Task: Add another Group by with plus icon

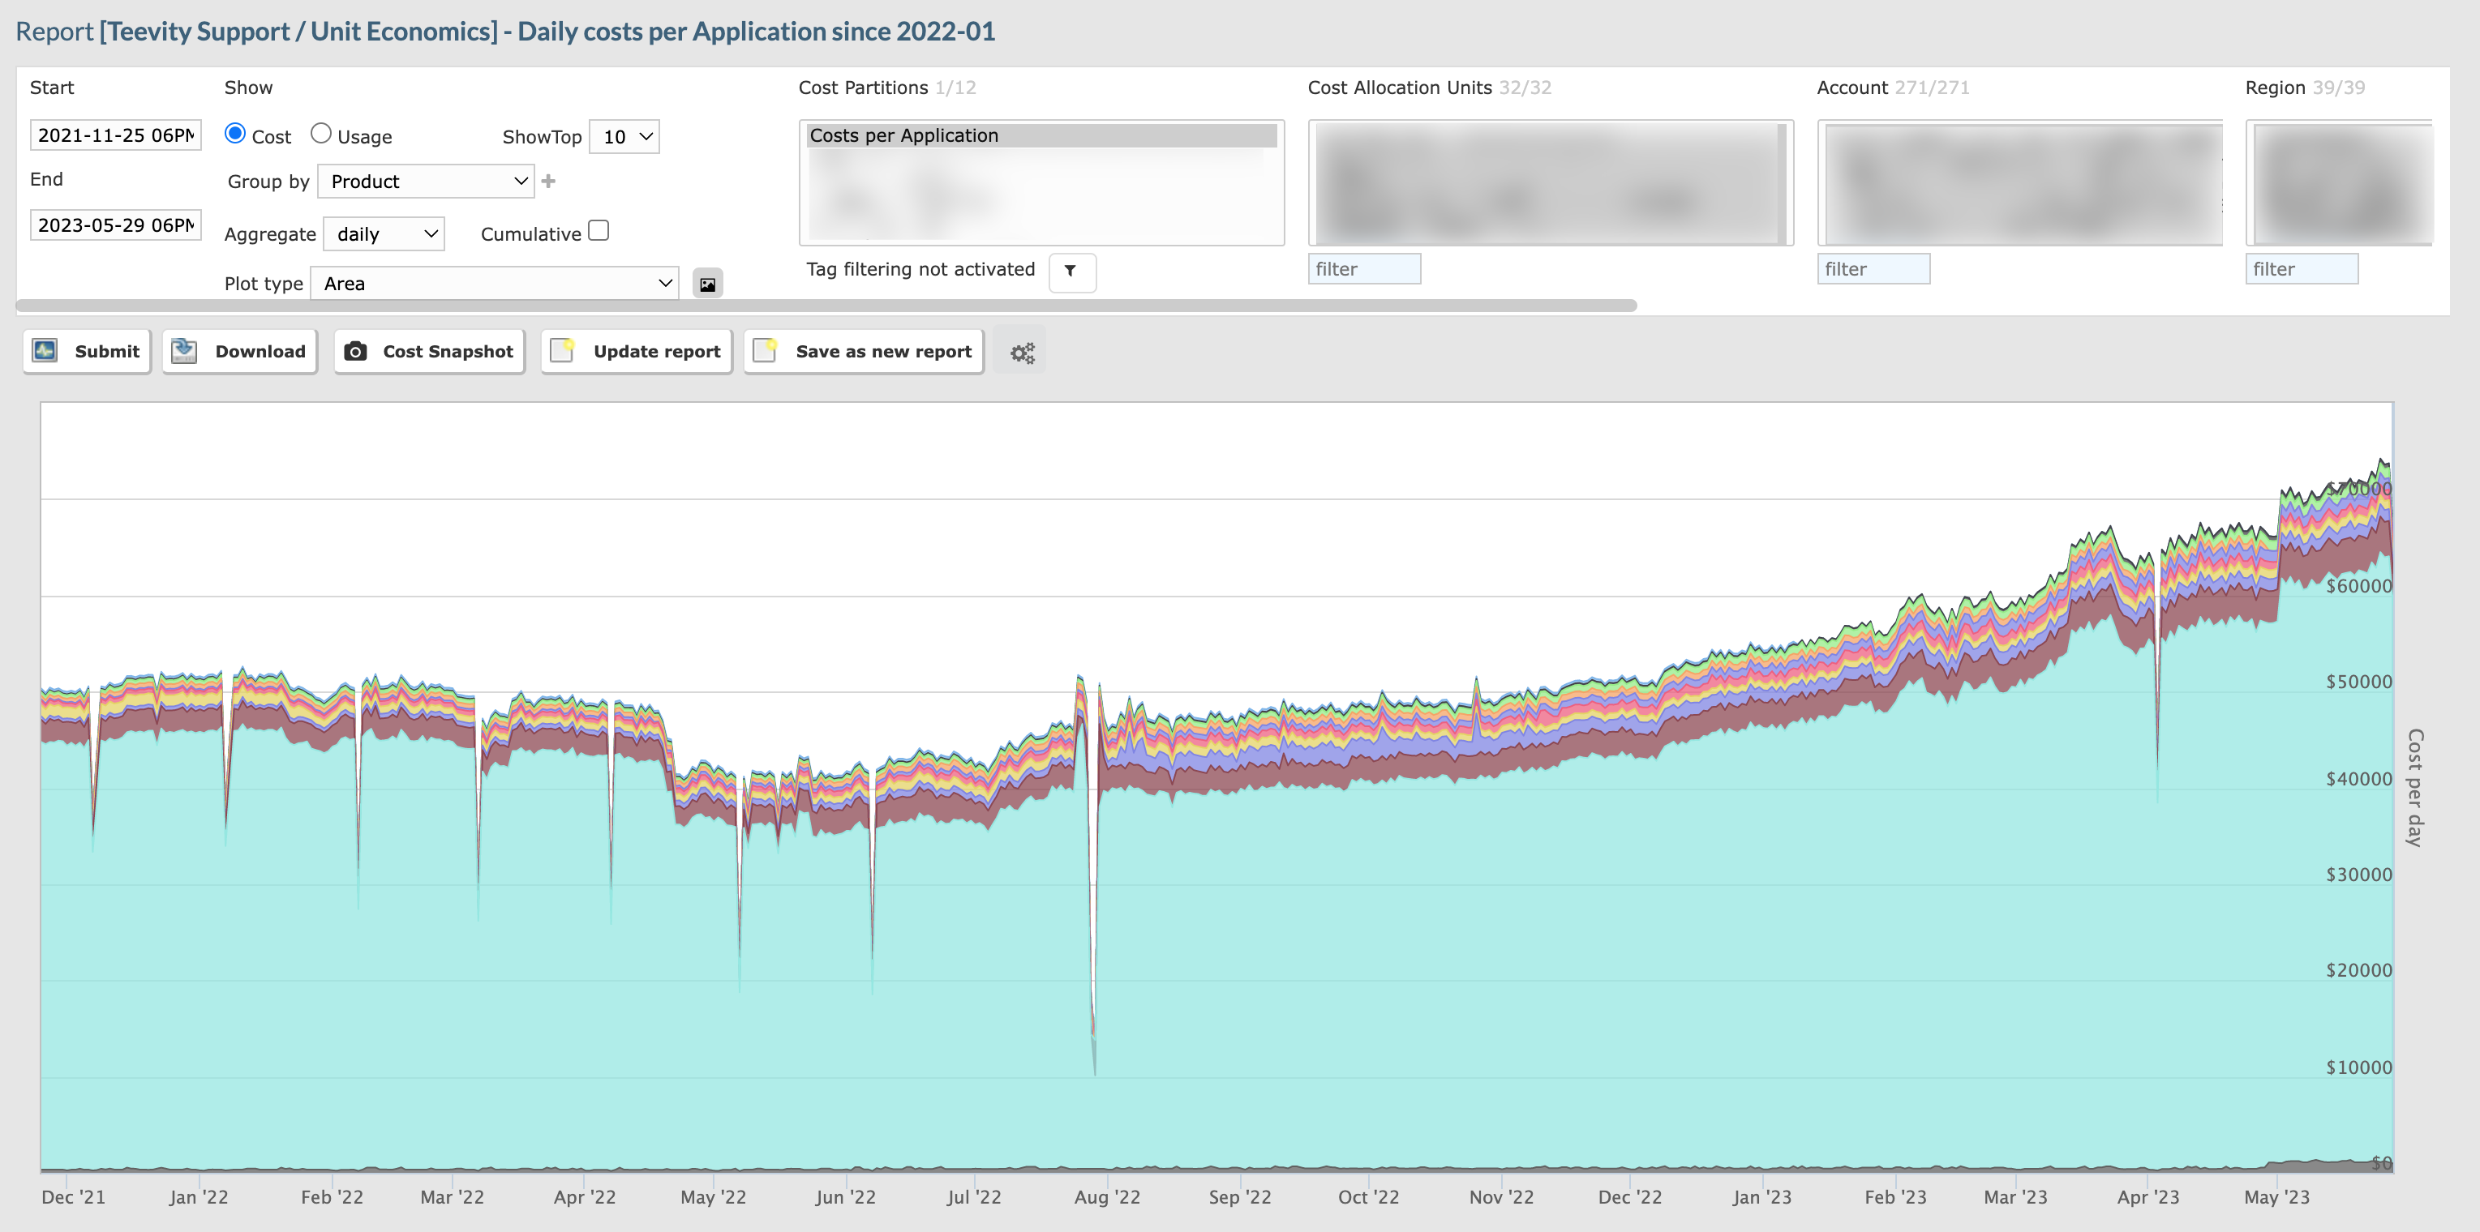Action: 549,181
